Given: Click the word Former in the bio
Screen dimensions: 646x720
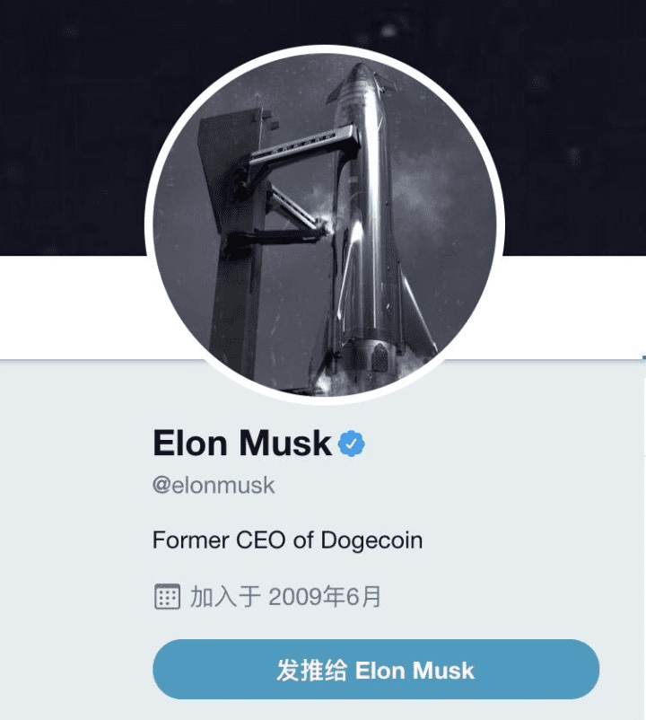Looking at the screenshot, I should pos(191,540).
